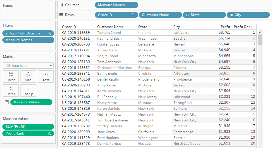This screenshot has width=272, height=148.
Task: Click the sort icon on Order ID pill
Action: [x=133, y=15]
